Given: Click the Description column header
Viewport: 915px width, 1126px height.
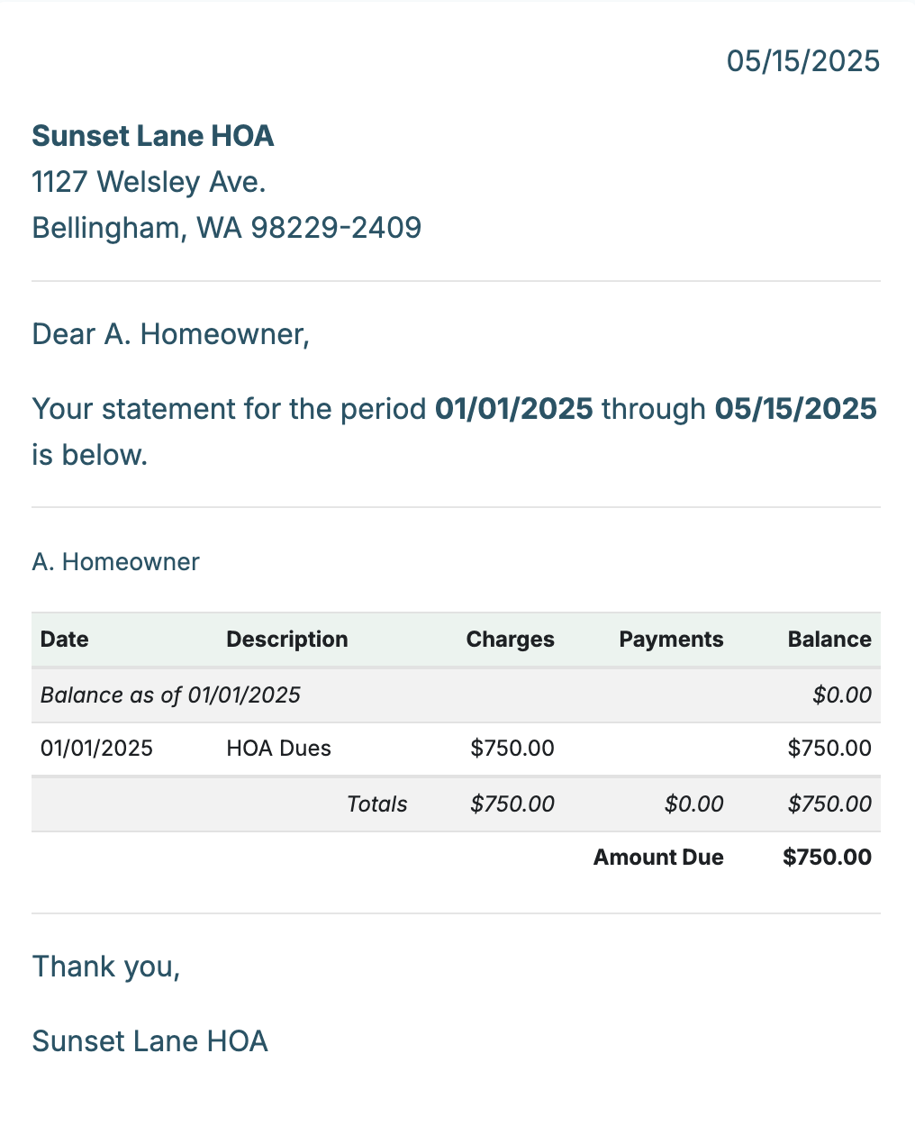Looking at the screenshot, I should click(x=287, y=640).
